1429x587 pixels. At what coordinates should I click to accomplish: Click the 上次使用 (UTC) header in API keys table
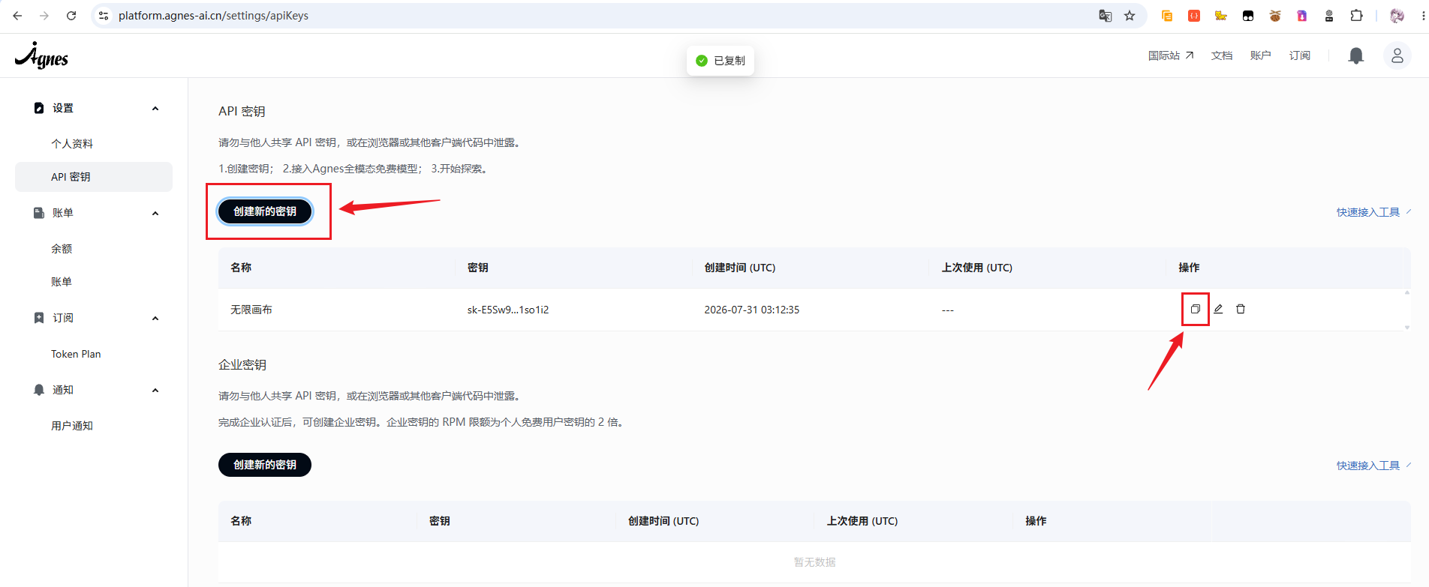[x=977, y=268]
